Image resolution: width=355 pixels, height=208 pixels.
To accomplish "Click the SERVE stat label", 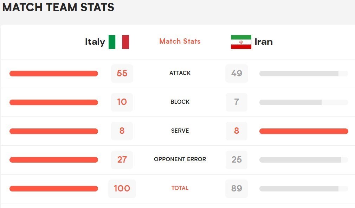I will tap(180, 131).
